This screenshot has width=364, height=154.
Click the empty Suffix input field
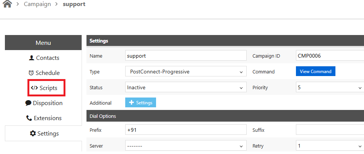pos(330,130)
